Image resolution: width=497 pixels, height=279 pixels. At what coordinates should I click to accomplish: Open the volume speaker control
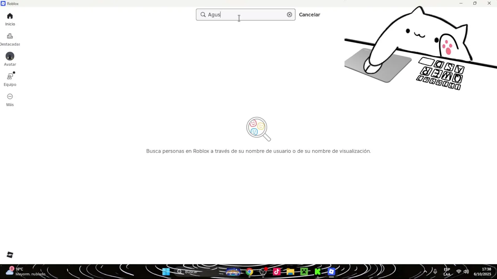coord(466,272)
